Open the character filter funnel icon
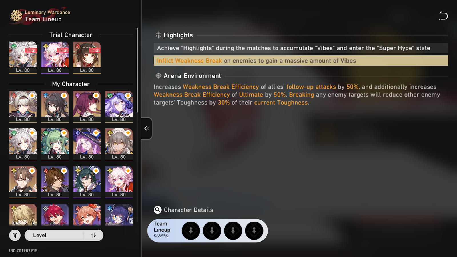 pyautogui.click(x=15, y=235)
